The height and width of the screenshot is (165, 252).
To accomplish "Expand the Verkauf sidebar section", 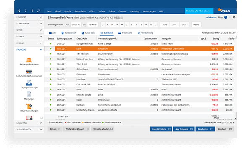I will pos(29,37).
